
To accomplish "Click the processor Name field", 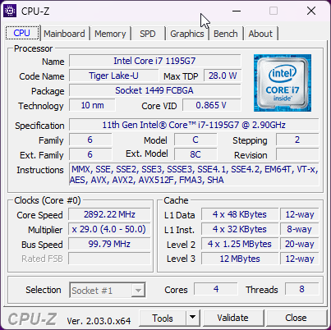I will click(x=155, y=61).
